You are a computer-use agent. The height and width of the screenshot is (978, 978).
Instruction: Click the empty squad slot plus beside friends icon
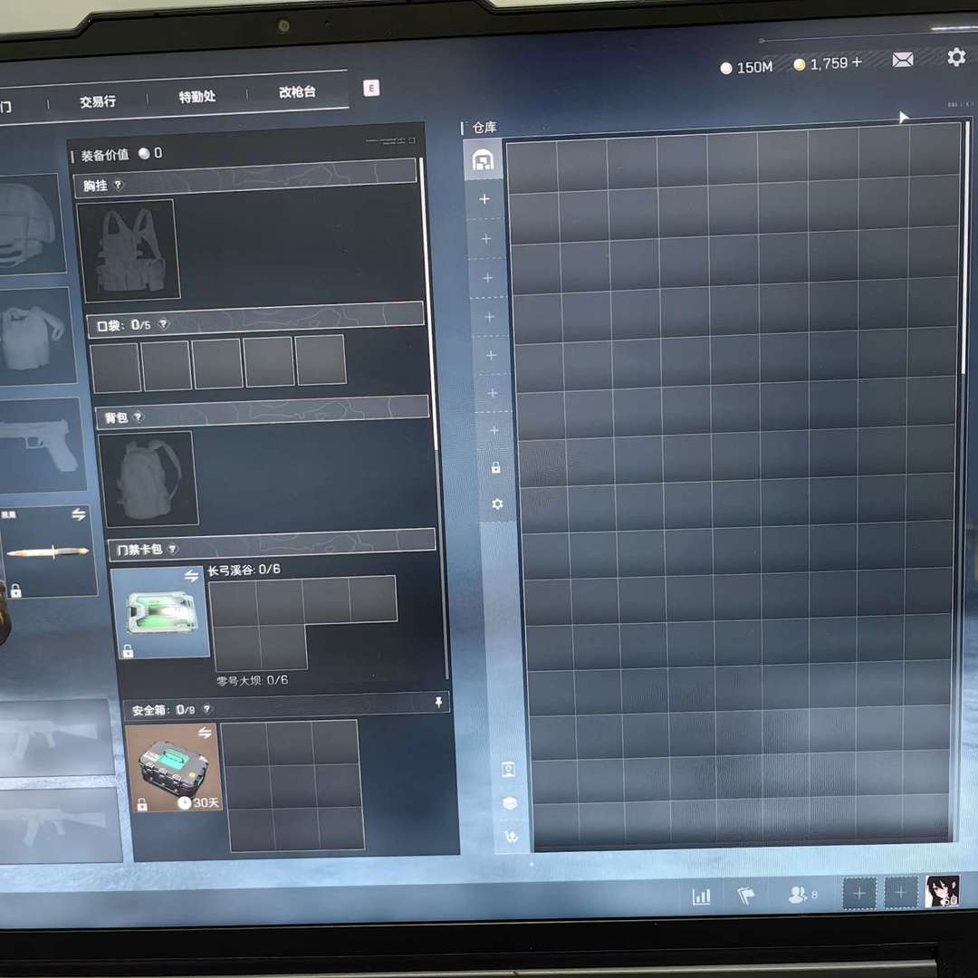(859, 893)
